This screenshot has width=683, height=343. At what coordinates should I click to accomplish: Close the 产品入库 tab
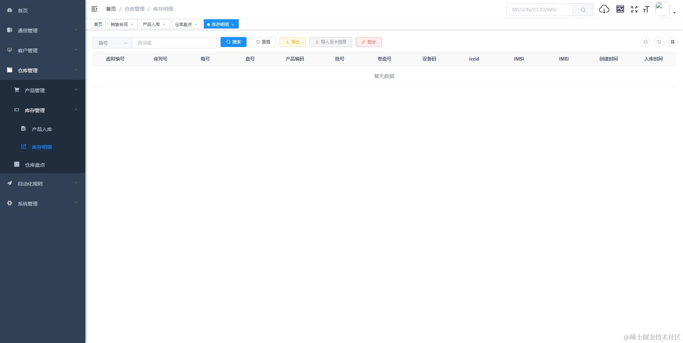click(x=164, y=25)
